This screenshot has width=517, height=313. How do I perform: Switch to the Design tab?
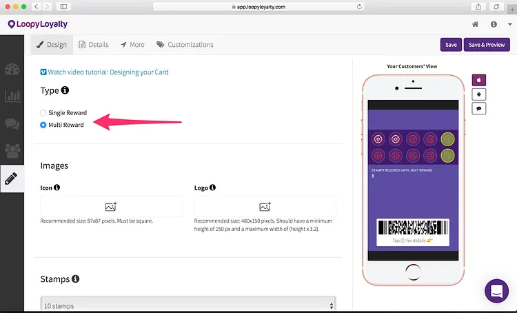52,45
